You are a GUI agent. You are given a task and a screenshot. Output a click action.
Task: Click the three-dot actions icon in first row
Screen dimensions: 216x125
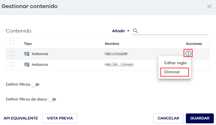pyautogui.click(x=188, y=53)
